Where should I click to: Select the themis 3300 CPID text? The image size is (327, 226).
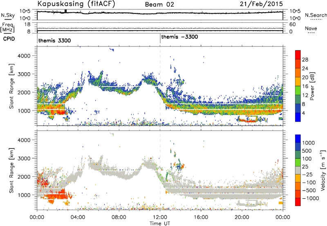pos(55,40)
